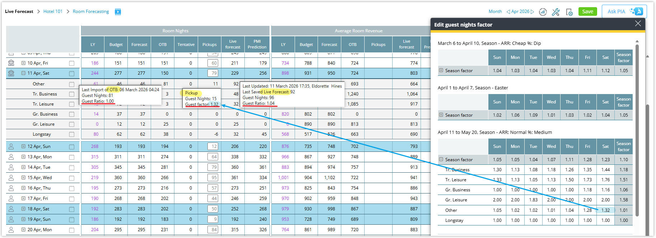This screenshot has height=238, width=656.
Task: Open the wrench tools icon
Action: [x=556, y=12]
